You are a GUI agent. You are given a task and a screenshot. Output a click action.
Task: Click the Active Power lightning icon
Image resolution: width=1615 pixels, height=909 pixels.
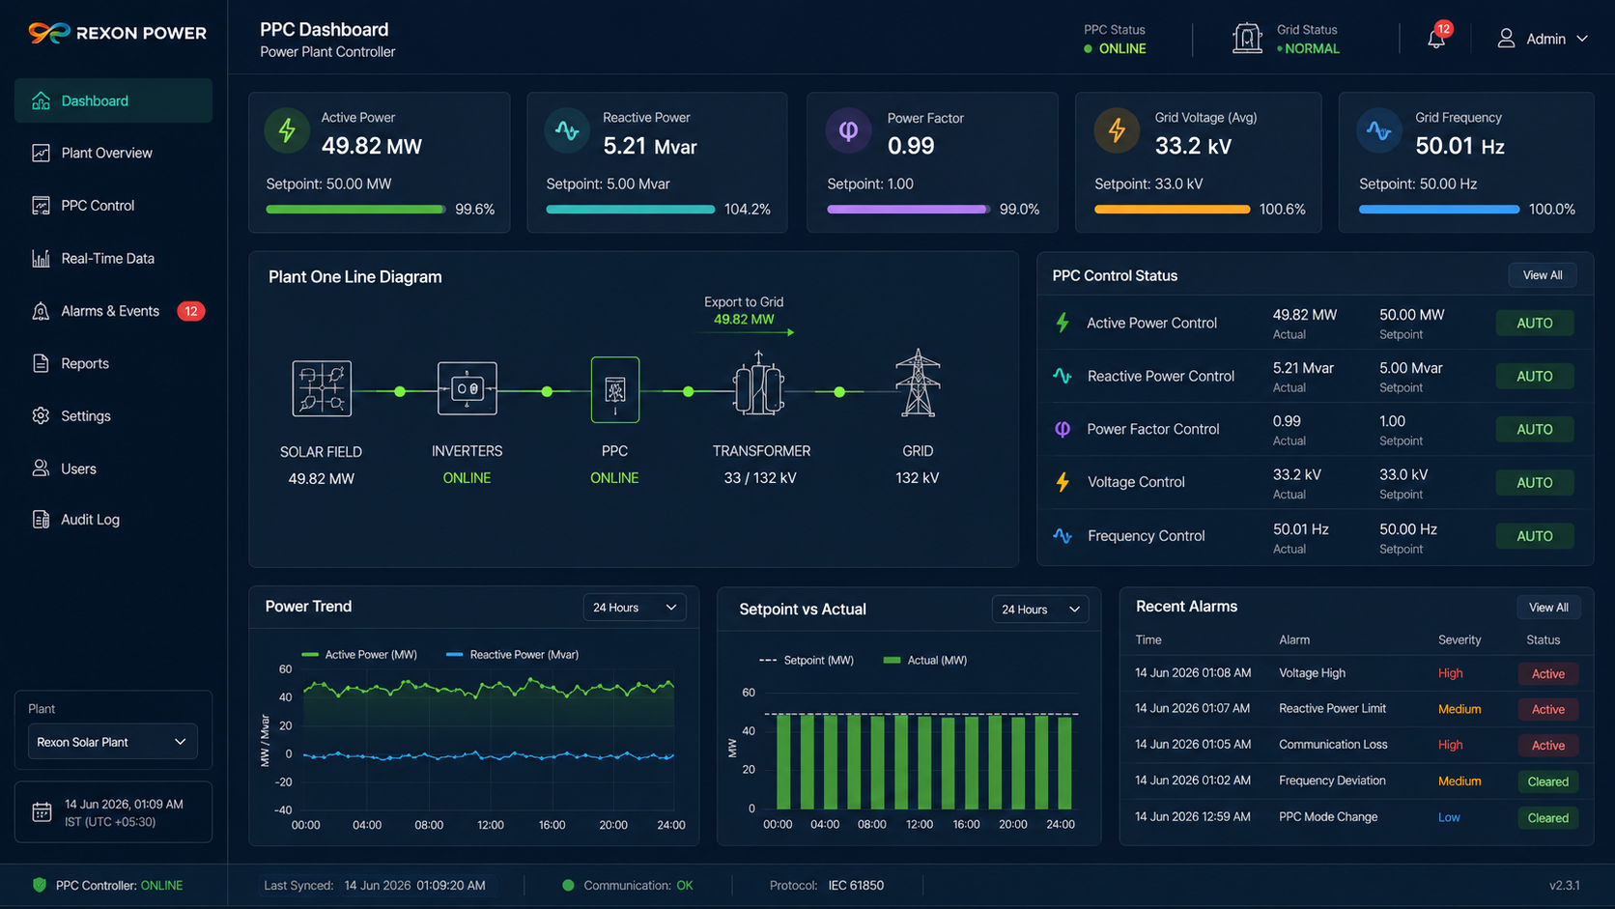tap(287, 130)
